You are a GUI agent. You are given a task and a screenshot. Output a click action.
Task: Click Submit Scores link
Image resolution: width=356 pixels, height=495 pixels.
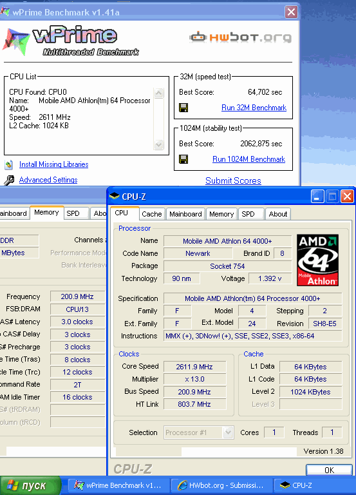click(x=233, y=181)
